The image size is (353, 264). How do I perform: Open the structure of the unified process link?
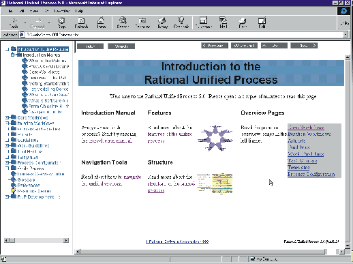point(171,187)
